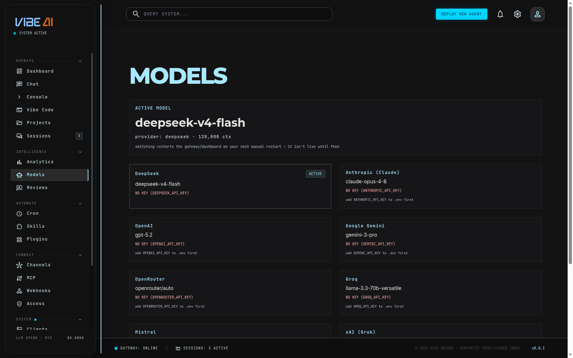
Task: Open Analytics in sidebar
Action: tap(49, 162)
